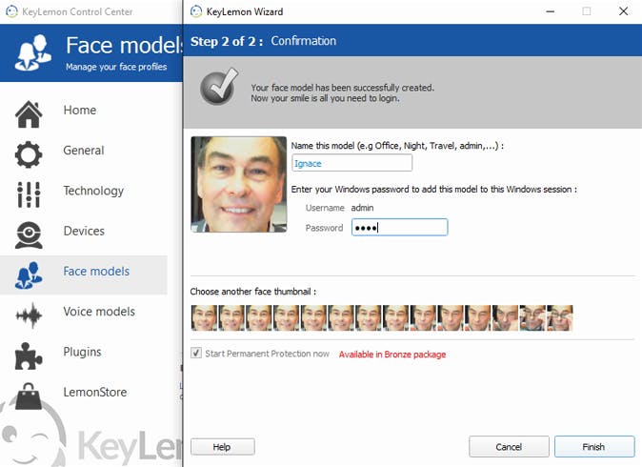Select the fifth face thumbnail
The image size is (642, 467).
coord(313,318)
